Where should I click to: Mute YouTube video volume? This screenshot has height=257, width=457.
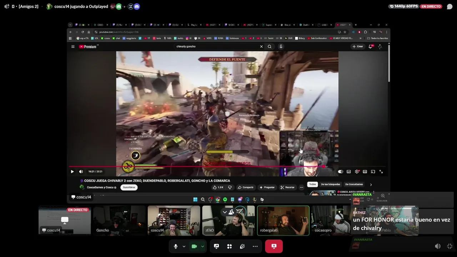coord(81,172)
